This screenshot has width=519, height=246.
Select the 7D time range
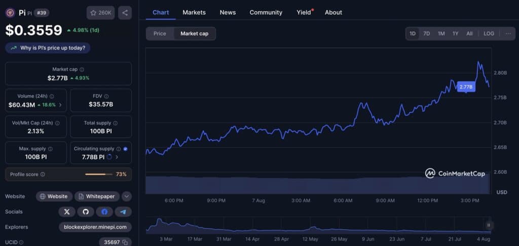(x=427, y=33)
